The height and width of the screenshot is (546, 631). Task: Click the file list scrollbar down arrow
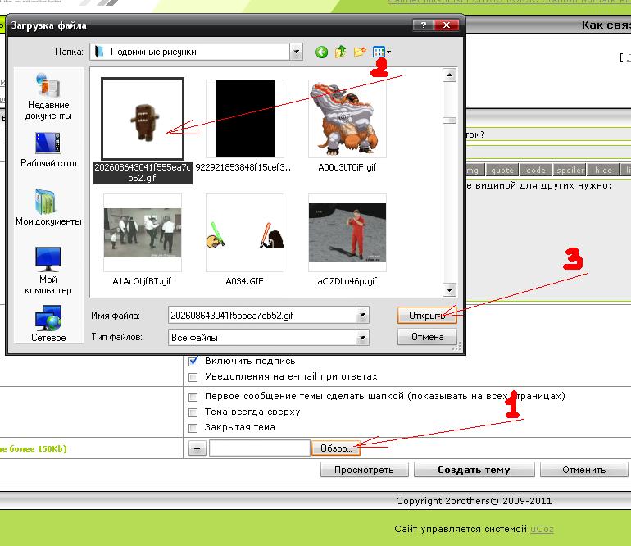[449, 289]
